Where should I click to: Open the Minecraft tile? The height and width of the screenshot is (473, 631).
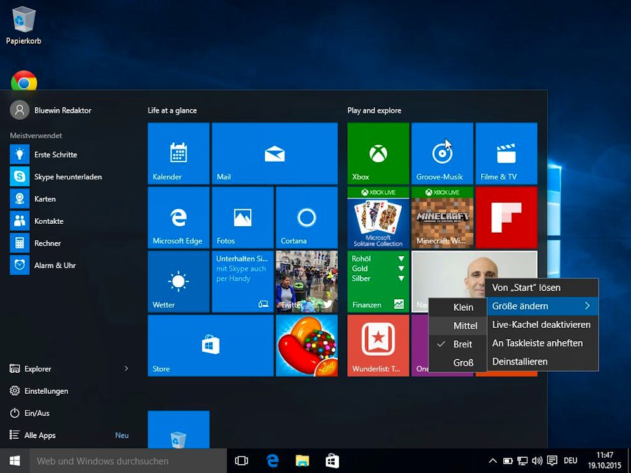[442, 217]
